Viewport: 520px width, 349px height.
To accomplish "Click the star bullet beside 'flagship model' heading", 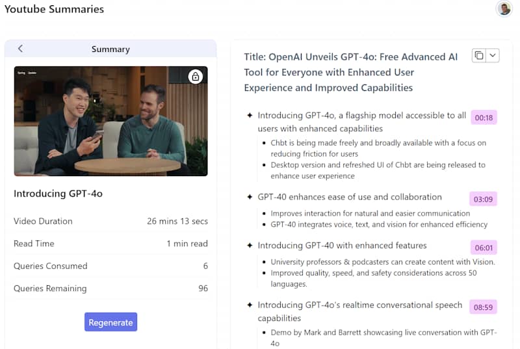I will pos(250,115).
